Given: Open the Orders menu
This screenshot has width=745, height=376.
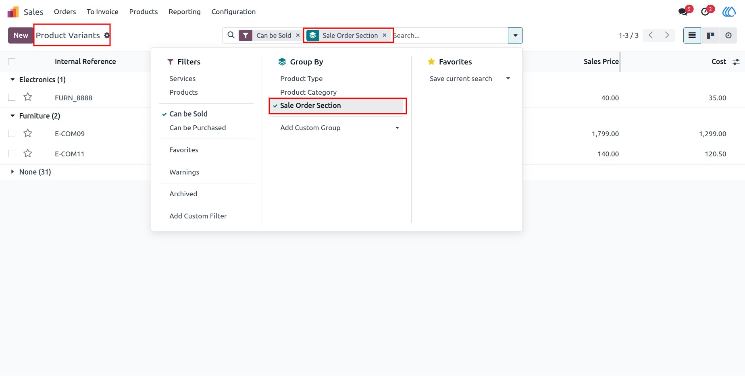Looking at the screenshot, I should tap(65, 12).
